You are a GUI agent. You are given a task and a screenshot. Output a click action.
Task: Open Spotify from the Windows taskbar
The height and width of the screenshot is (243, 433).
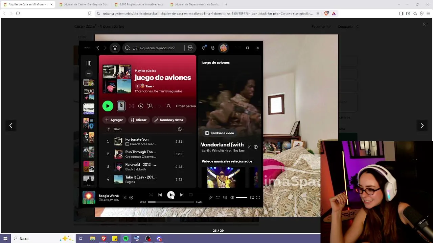tap(126, 239)
